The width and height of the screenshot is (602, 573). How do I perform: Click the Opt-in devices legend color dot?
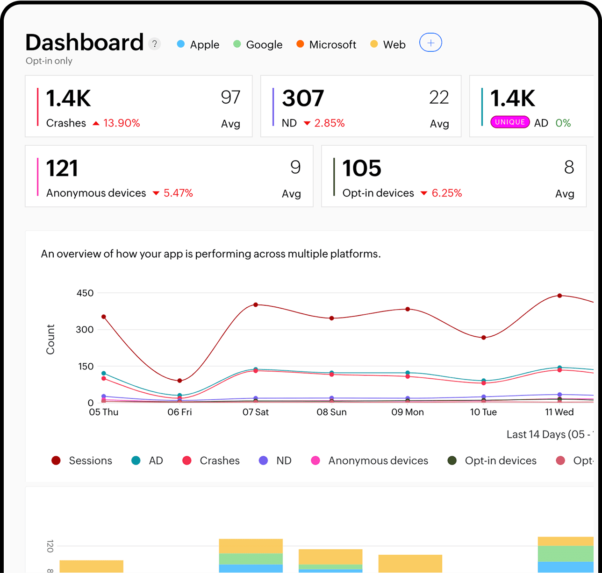tap(452, 460)
